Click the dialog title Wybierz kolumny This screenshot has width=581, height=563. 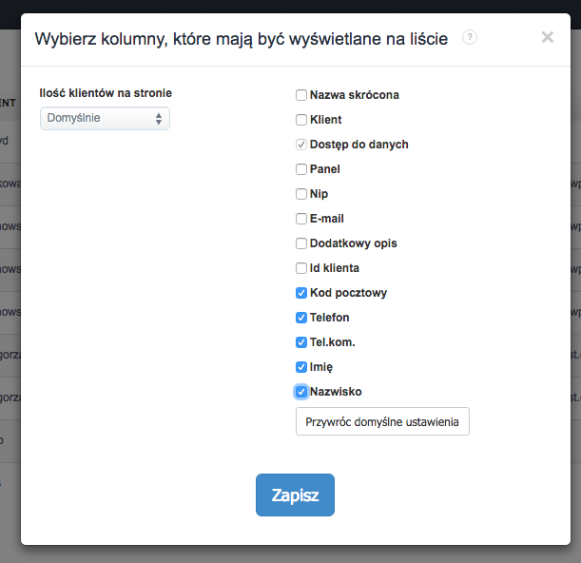(242, 39)
